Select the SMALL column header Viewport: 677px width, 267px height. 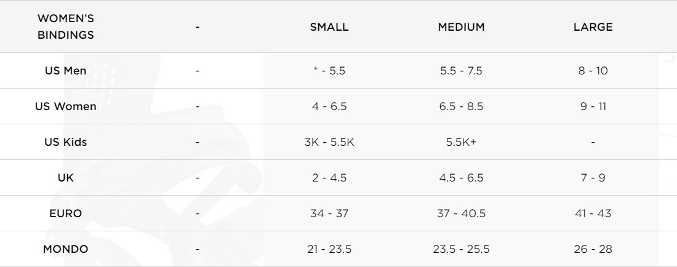click(x=329, y=26)
